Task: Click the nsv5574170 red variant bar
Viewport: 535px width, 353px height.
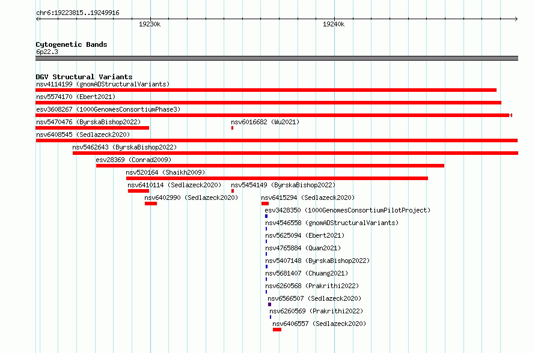Action: pos(268,103)
